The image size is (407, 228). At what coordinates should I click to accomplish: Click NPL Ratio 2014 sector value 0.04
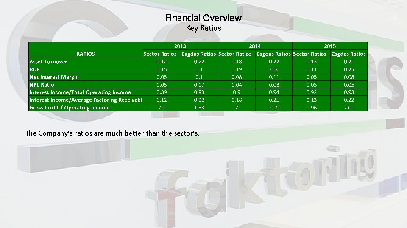[x=237, y=84]
